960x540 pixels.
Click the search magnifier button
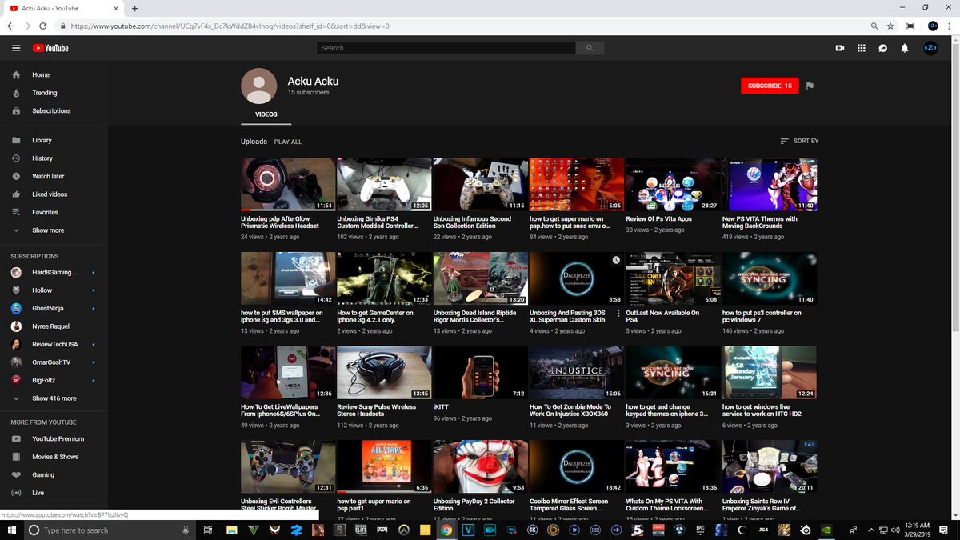tap(590, 48)
